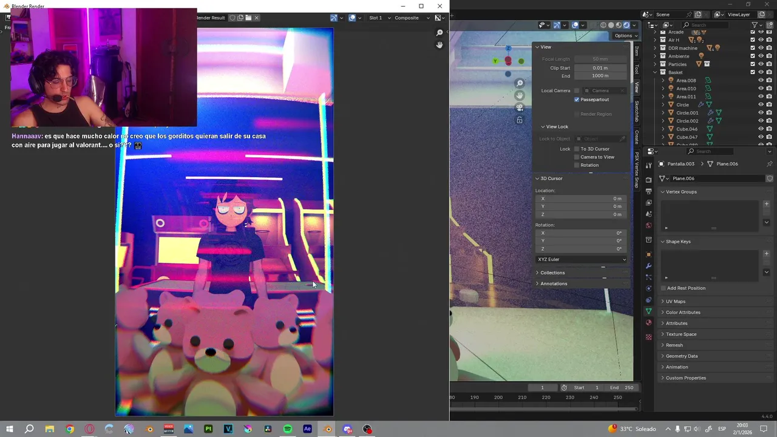777x437 pixels.
Task: Open the Object properties tab
Action: click(648, 254)
